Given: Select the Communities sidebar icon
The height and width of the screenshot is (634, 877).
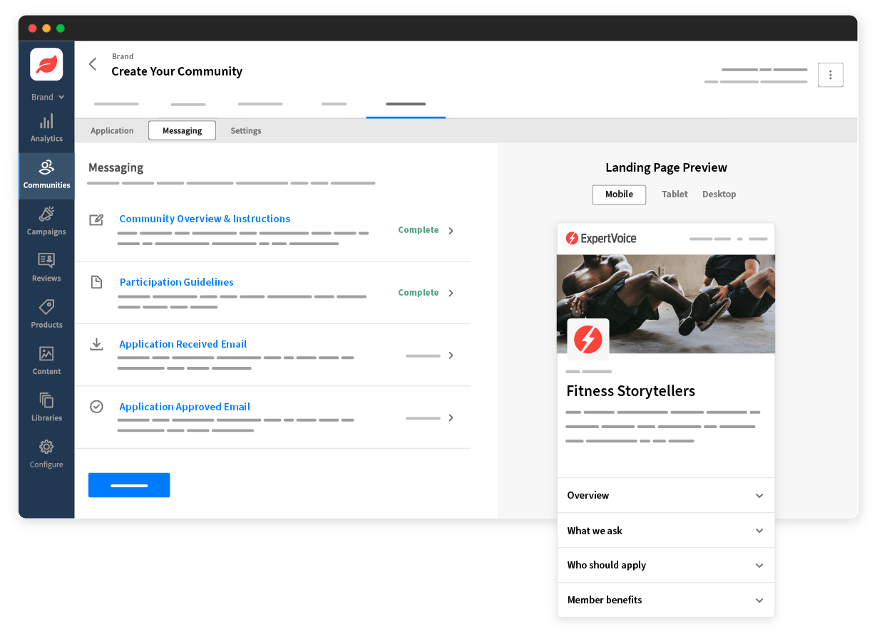Looking at the screenshot, I should coord(46,175).
